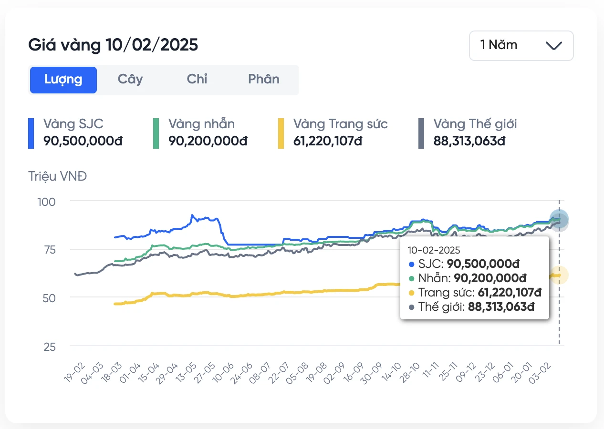
Task: Click the SJC price 90,500,000đ value
Action: tap(83, 141)
